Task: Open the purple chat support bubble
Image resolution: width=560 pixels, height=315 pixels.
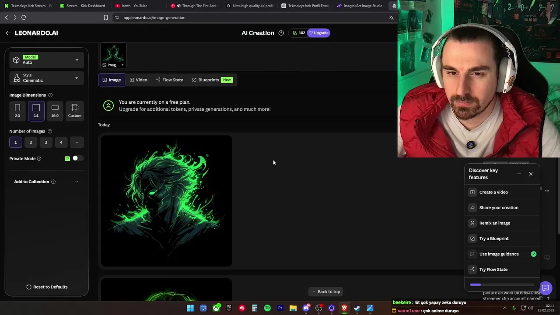Action: click(x=545, y=288)
